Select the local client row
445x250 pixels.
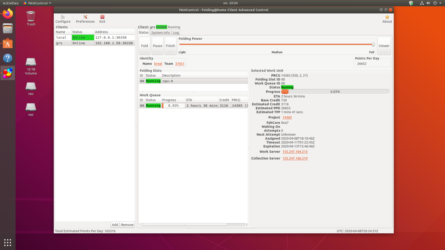pyautogui.click(x=95, y=37)
